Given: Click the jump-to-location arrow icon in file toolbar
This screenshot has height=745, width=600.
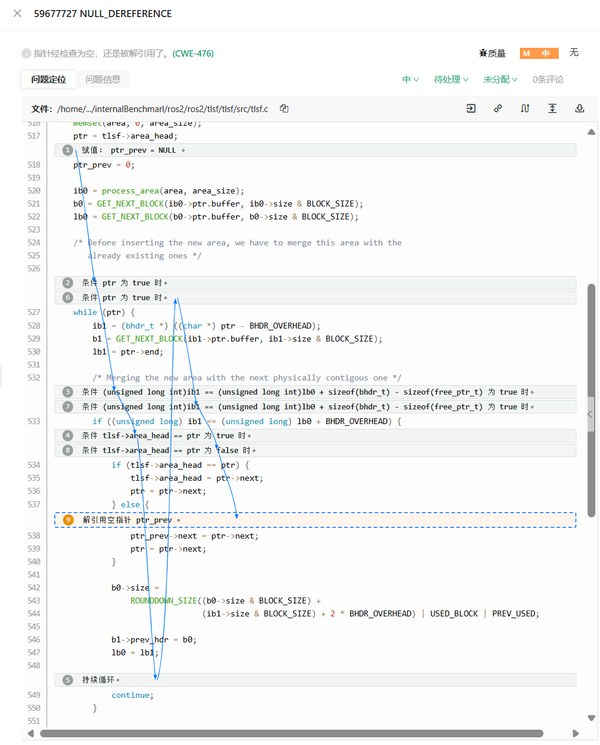Looking at the screenshot, I should point(471,109).
